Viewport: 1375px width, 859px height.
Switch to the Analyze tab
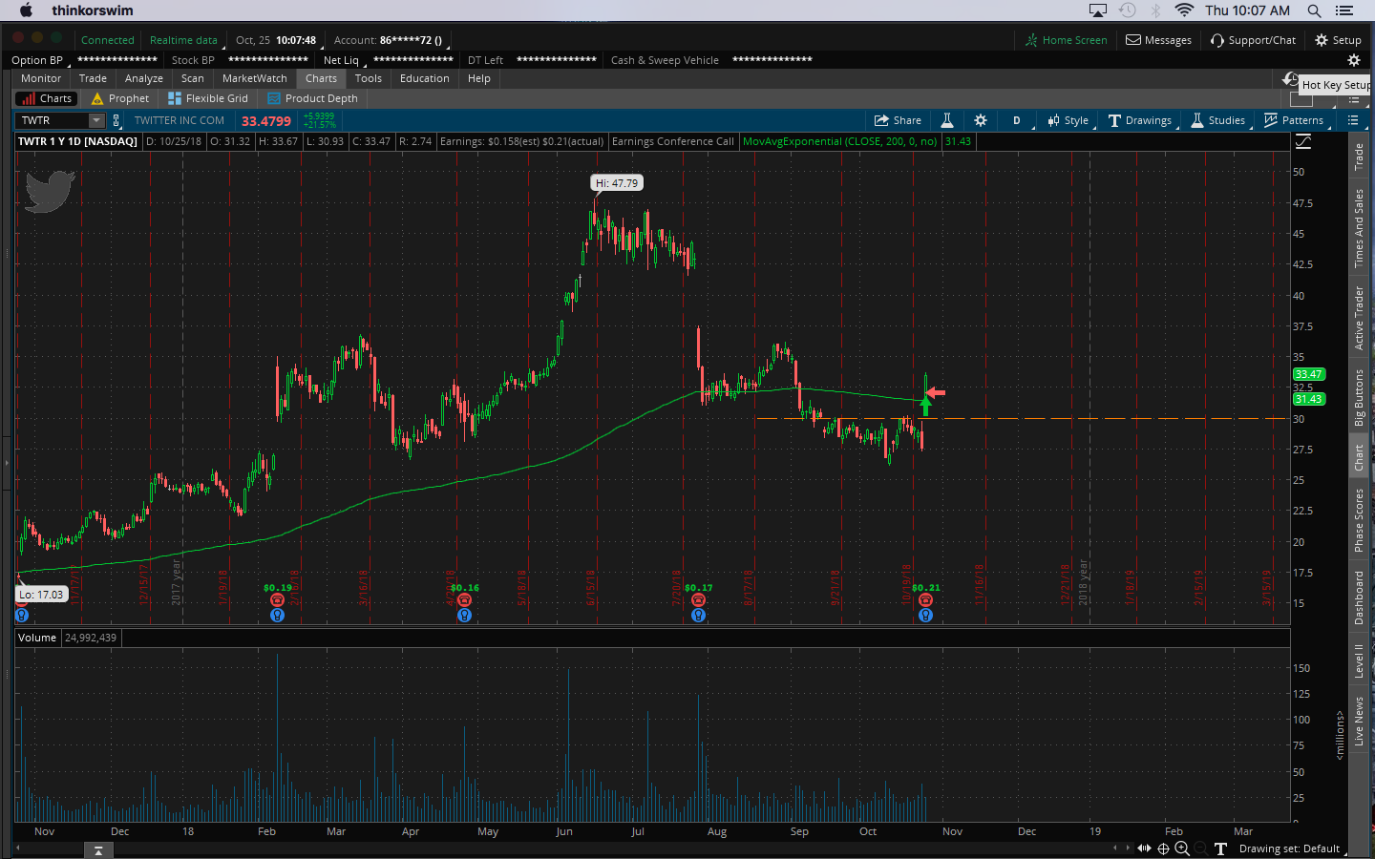point(144,78)
